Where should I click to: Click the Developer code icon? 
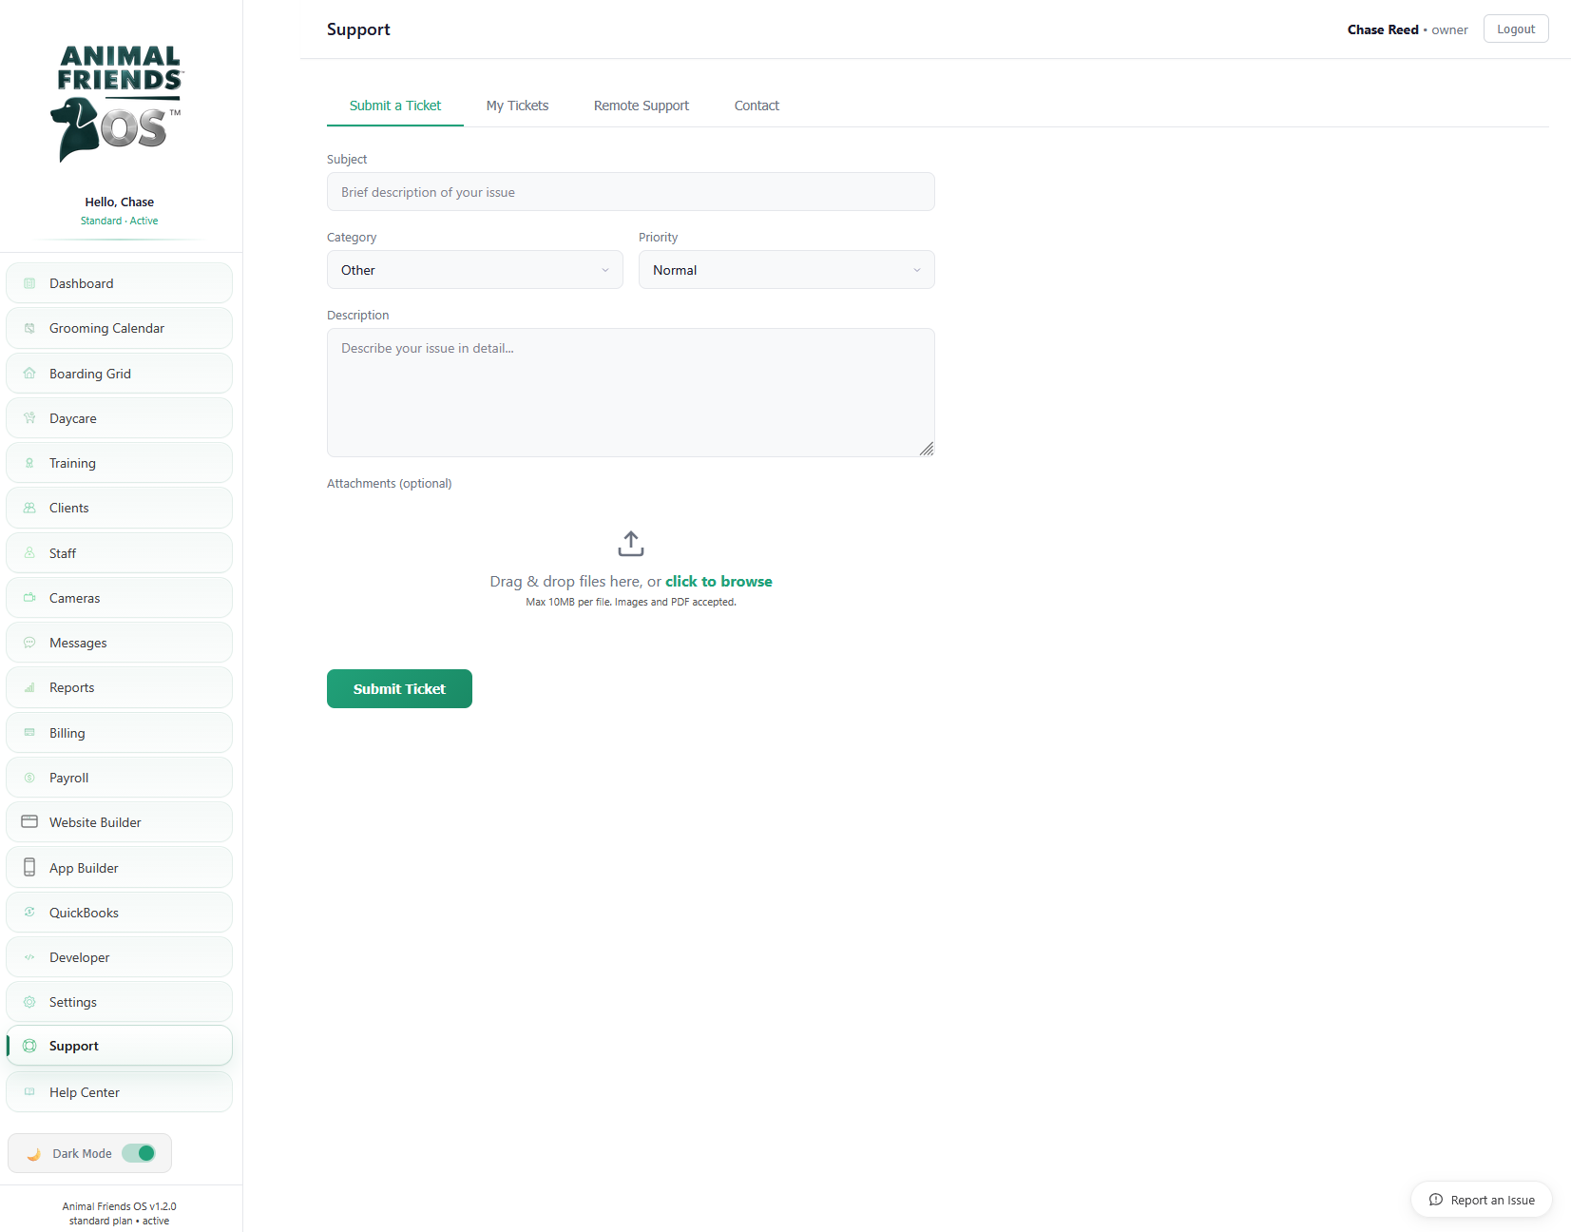[x=29, y=957]
